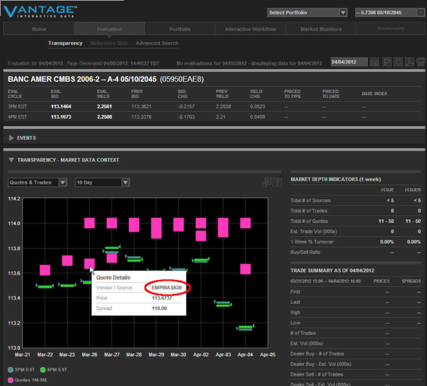The image size is (427, 386).
Task: Click the Apr-03 green evaluation marker
Action: [x=223, y=305]
